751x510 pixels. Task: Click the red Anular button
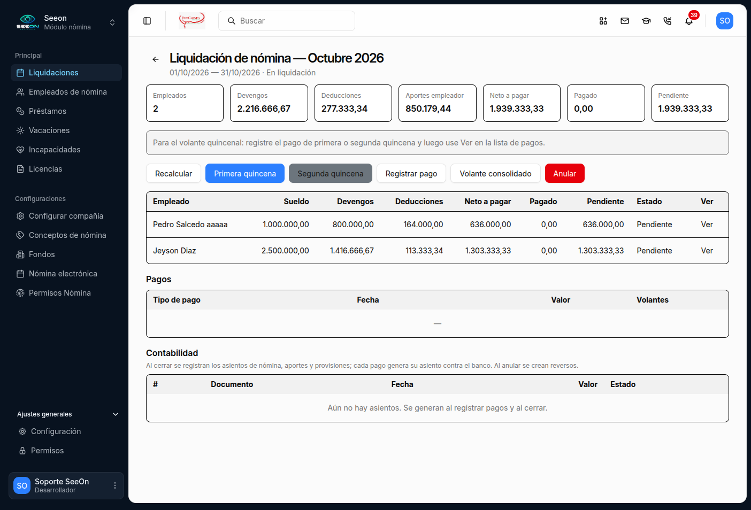click(565, 173)
